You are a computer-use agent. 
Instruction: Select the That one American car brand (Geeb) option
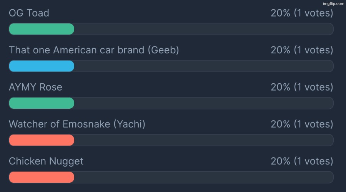click(94, 50)
